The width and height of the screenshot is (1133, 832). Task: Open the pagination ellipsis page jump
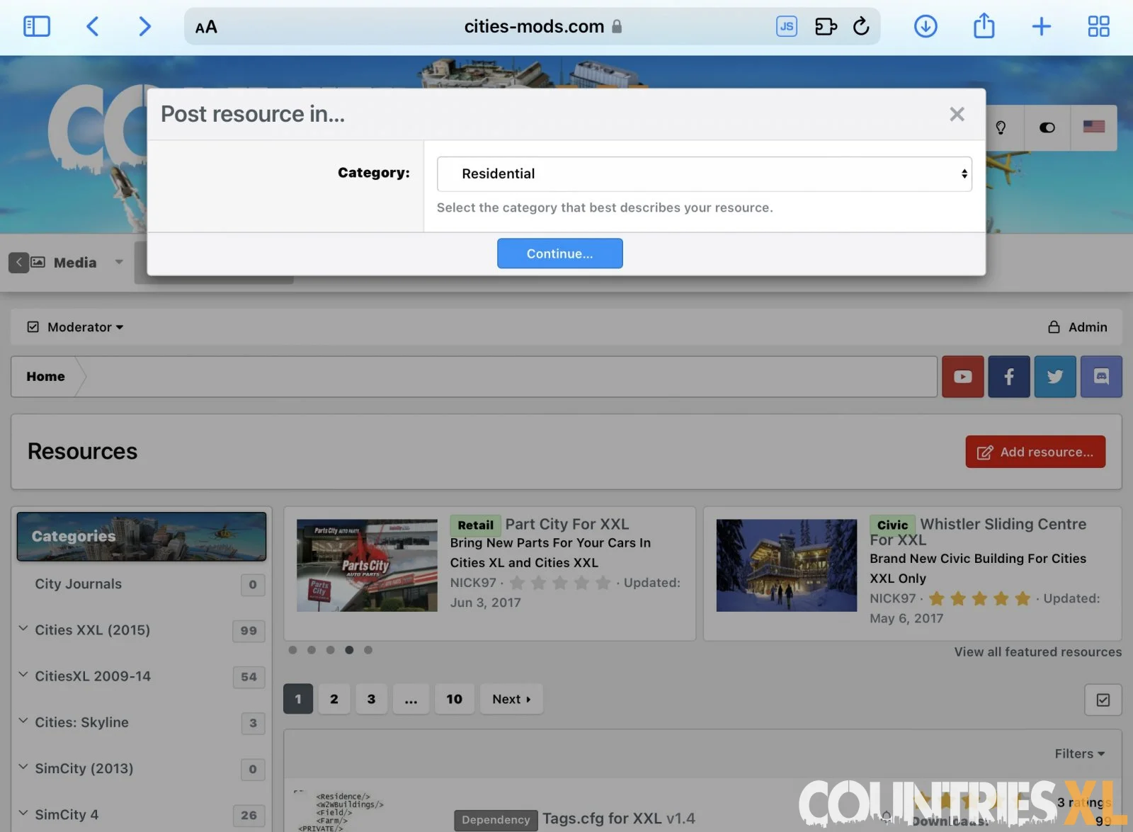pos(411,700)
